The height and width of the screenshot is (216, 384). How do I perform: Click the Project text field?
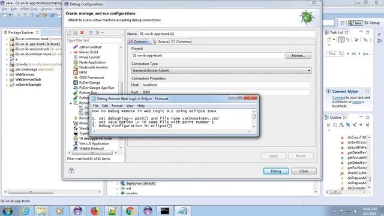[208, 56]
